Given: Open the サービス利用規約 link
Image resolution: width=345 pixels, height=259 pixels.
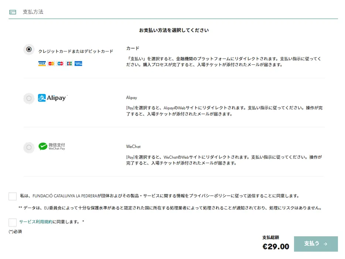Looking at the screenshot, I should click(36, 222).
